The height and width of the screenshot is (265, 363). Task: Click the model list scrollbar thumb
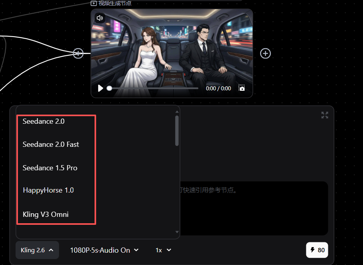pyautogui.click(x=177, y=131)
